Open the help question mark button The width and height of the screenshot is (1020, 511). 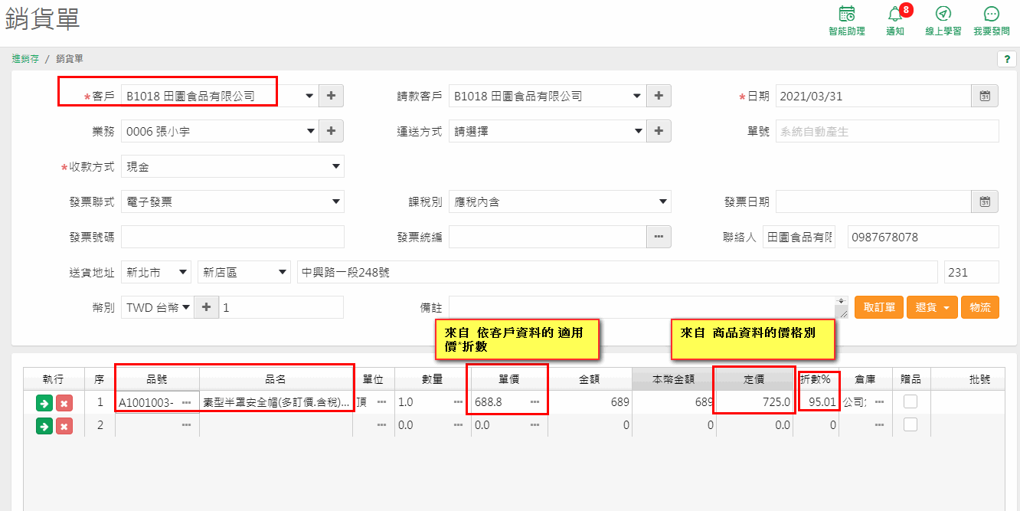(x=1005, y=59)
